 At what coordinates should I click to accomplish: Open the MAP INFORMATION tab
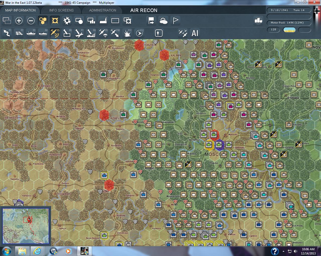20,10
